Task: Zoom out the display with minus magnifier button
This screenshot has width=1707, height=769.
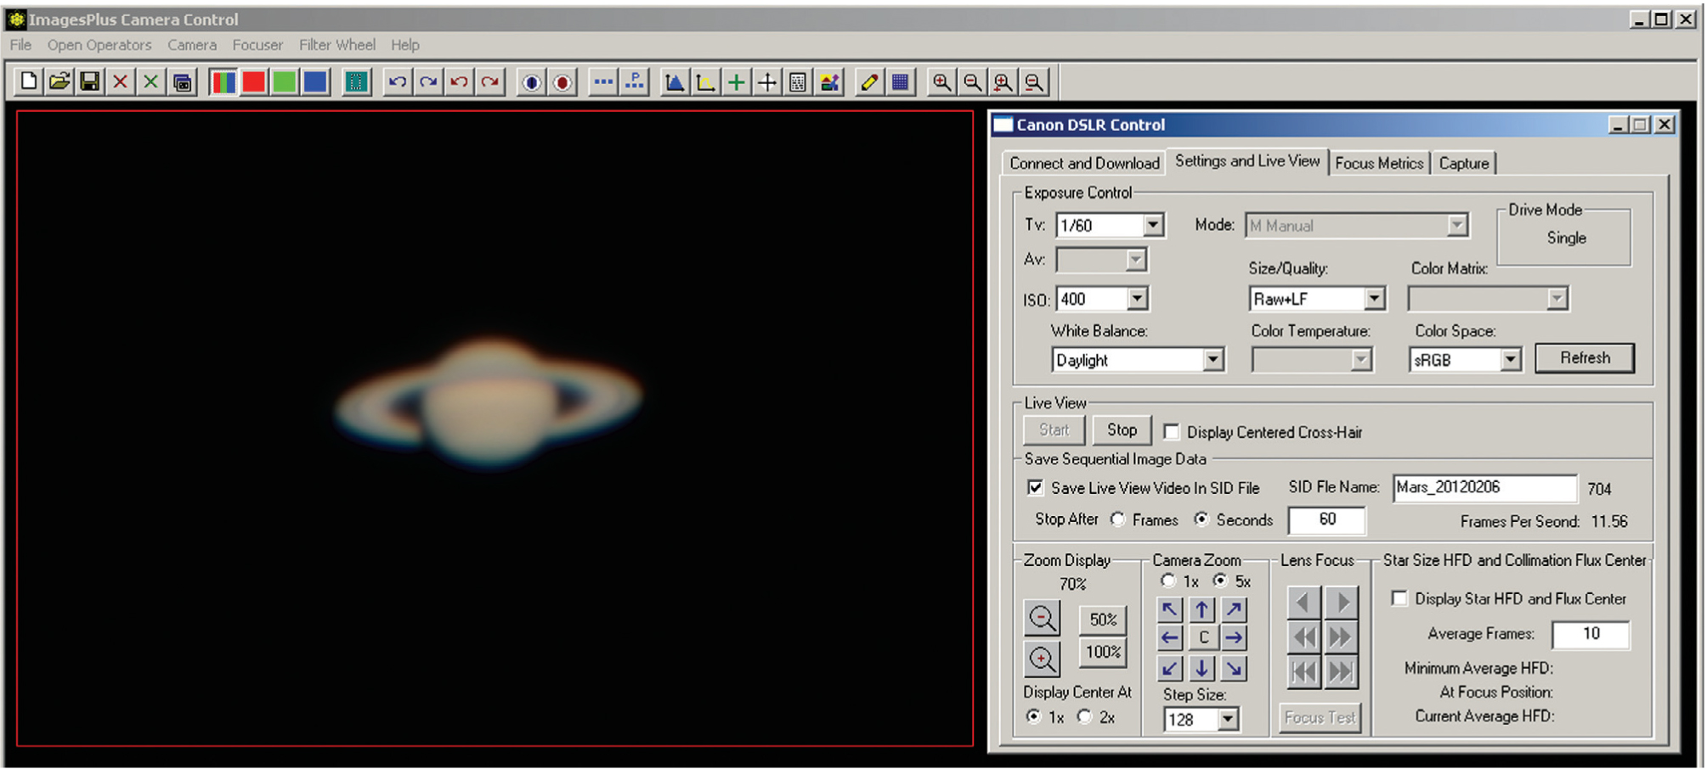Action: (x=1042, y=618)
